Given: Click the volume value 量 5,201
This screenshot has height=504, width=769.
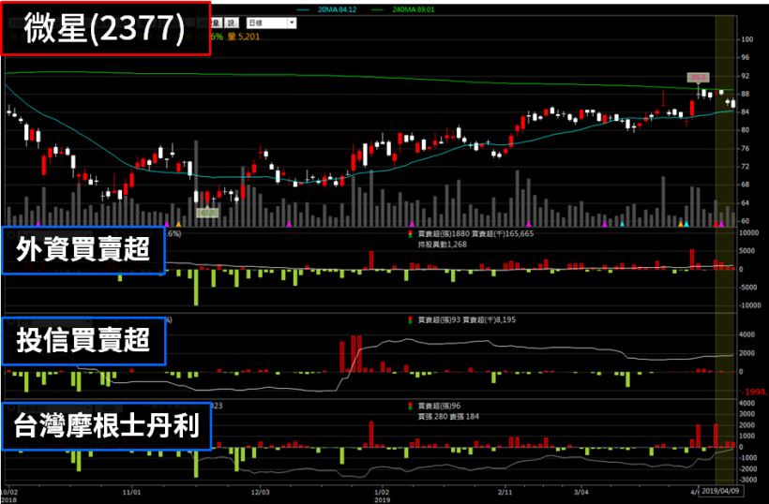Looking at the screenshot, I should (243, 37).
